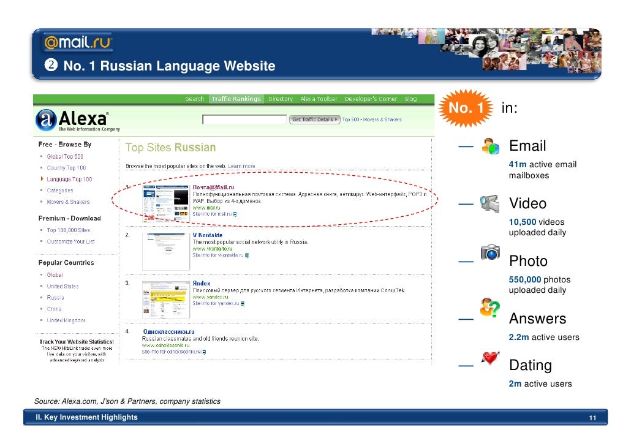Select Russia under Popular Countries
This screenshot has height=446, width=631.
coord(56,298)
